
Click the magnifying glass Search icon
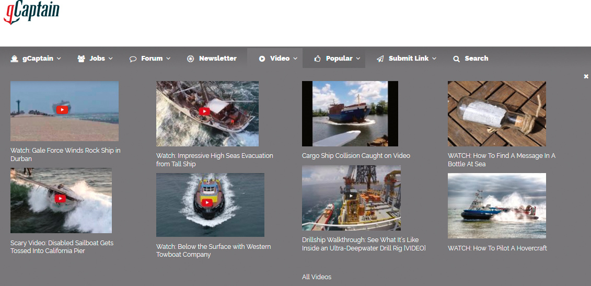(x=456, y=59)
